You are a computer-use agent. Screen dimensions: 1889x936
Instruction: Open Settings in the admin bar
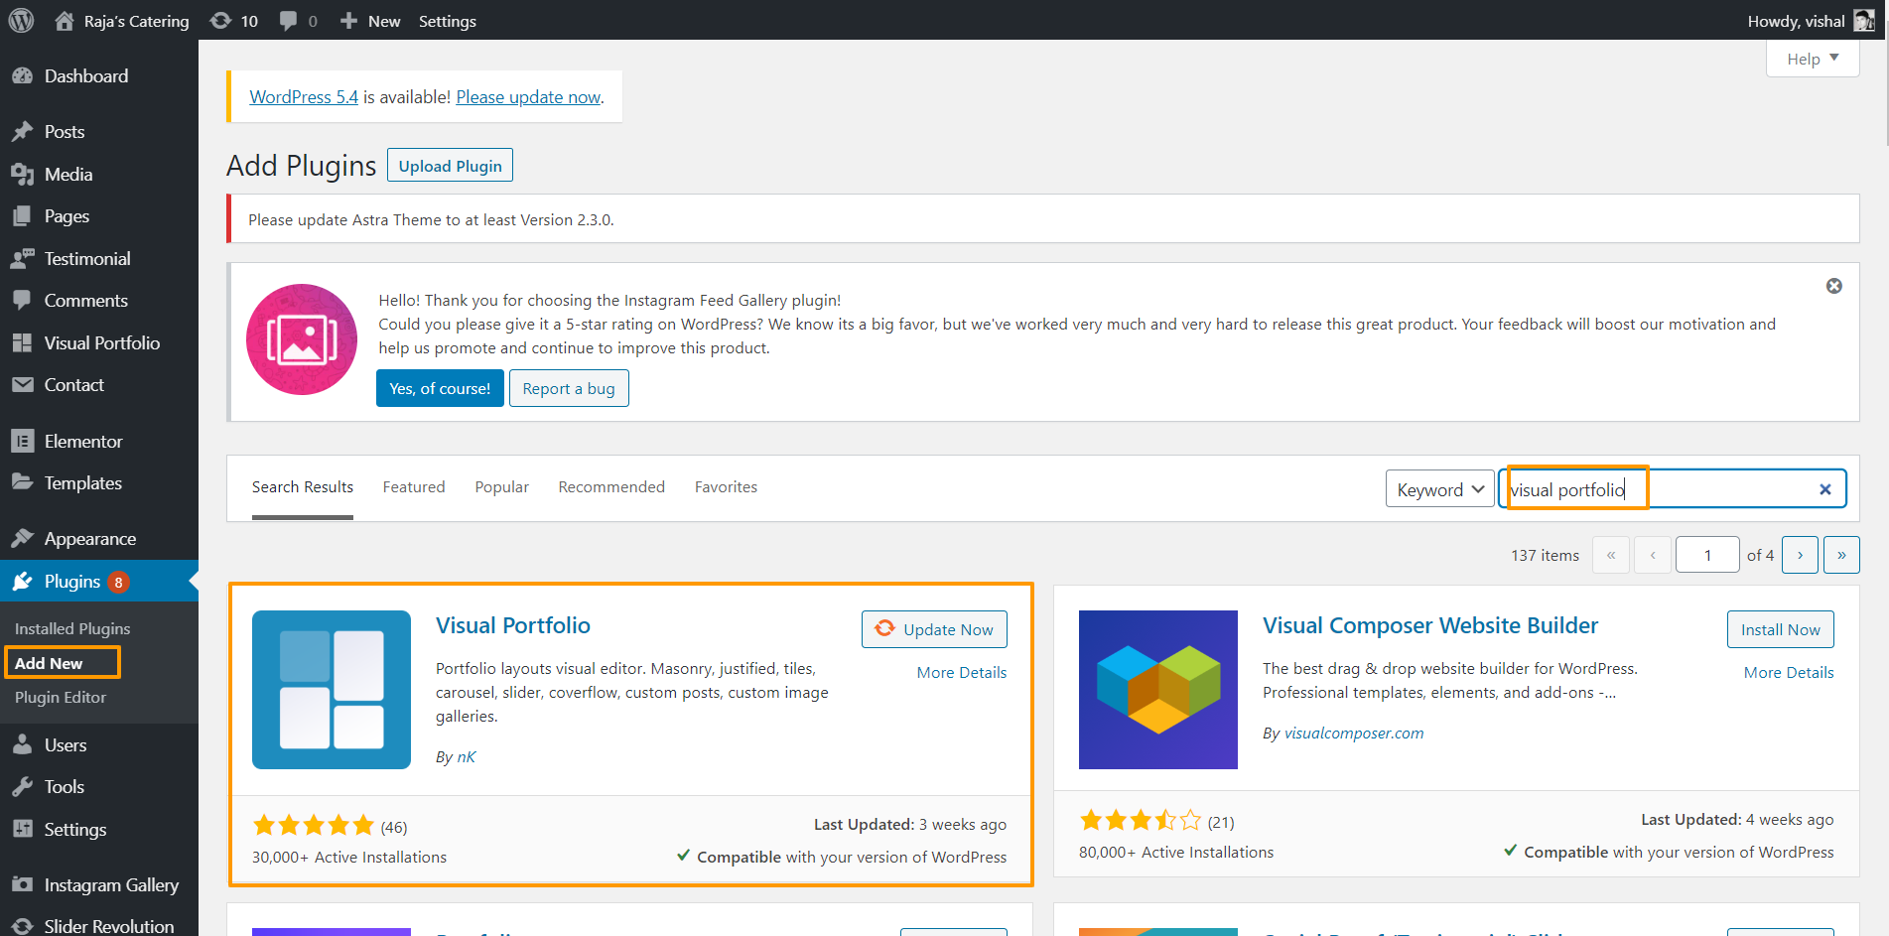[x=448, y=21]
